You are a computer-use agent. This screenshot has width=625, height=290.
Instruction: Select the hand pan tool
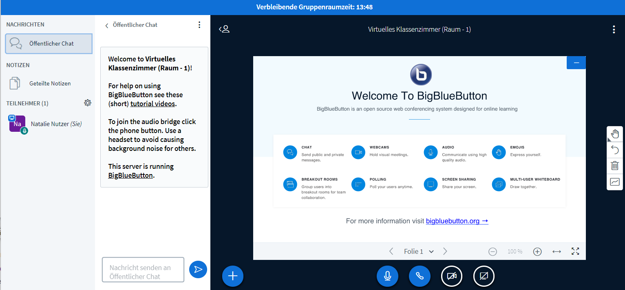coord(615,134)
